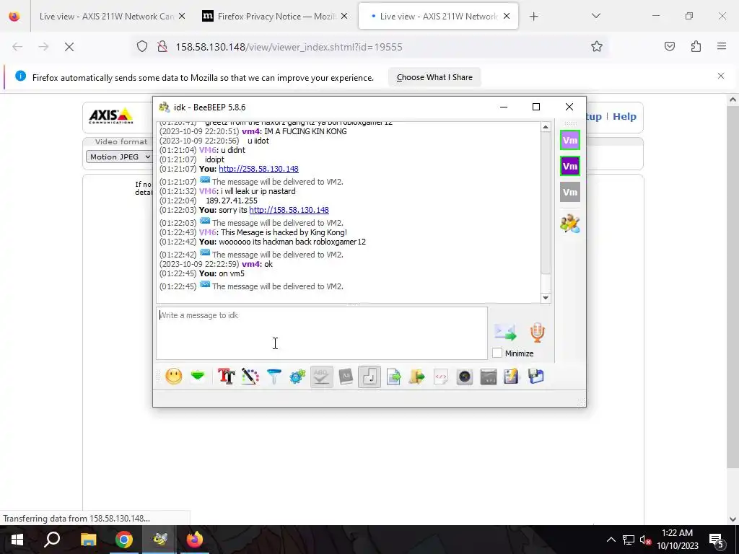Click the camera screenshot icon
The image size is (739, 554).
click(x=465, y=377)
